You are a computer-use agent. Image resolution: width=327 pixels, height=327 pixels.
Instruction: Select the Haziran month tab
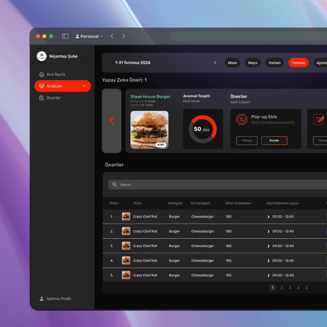pyautogui.click(x=275, y=63)
